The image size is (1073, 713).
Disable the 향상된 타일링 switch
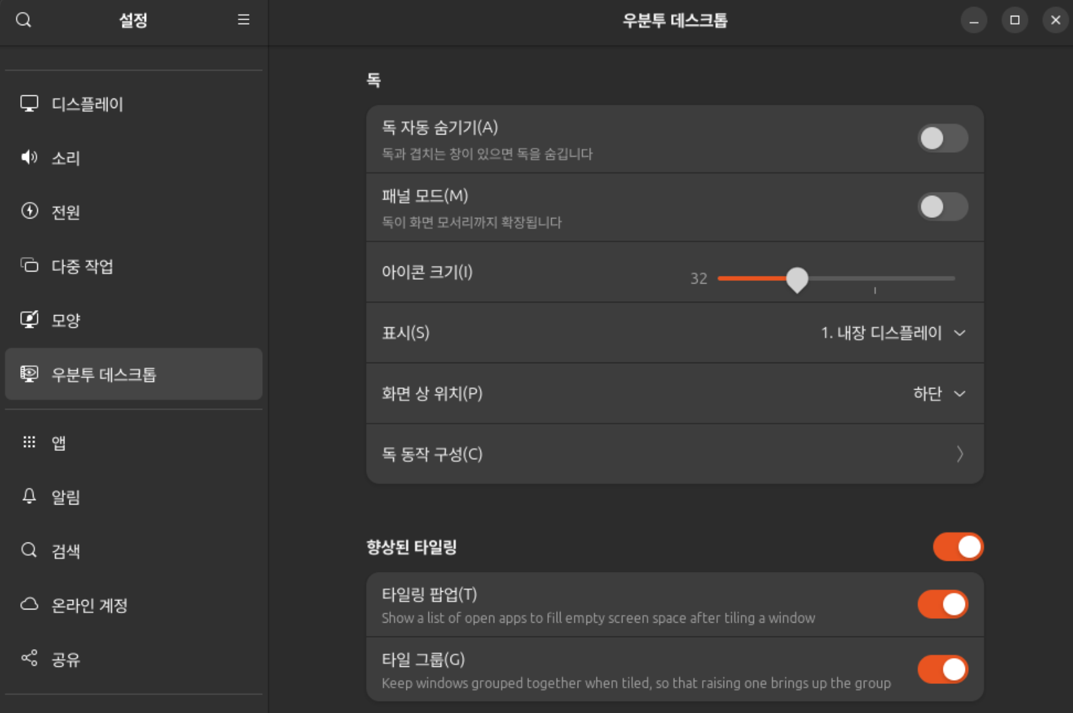[958, 547]
